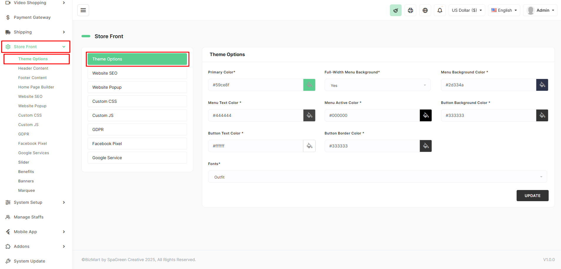Click the Manage Staffs sidebar icon
This screenshot has width=561, height=269.
pyautogui.click(x=8, y=217)
